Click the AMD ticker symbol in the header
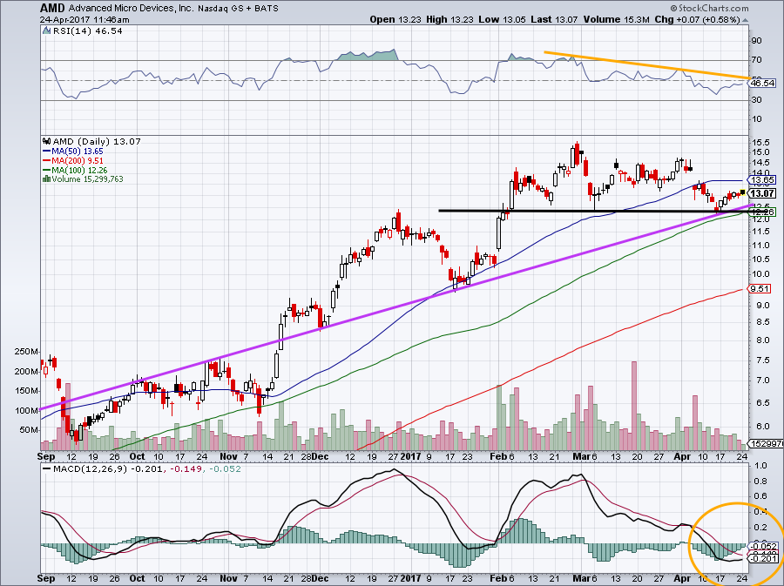 (52, 8)
